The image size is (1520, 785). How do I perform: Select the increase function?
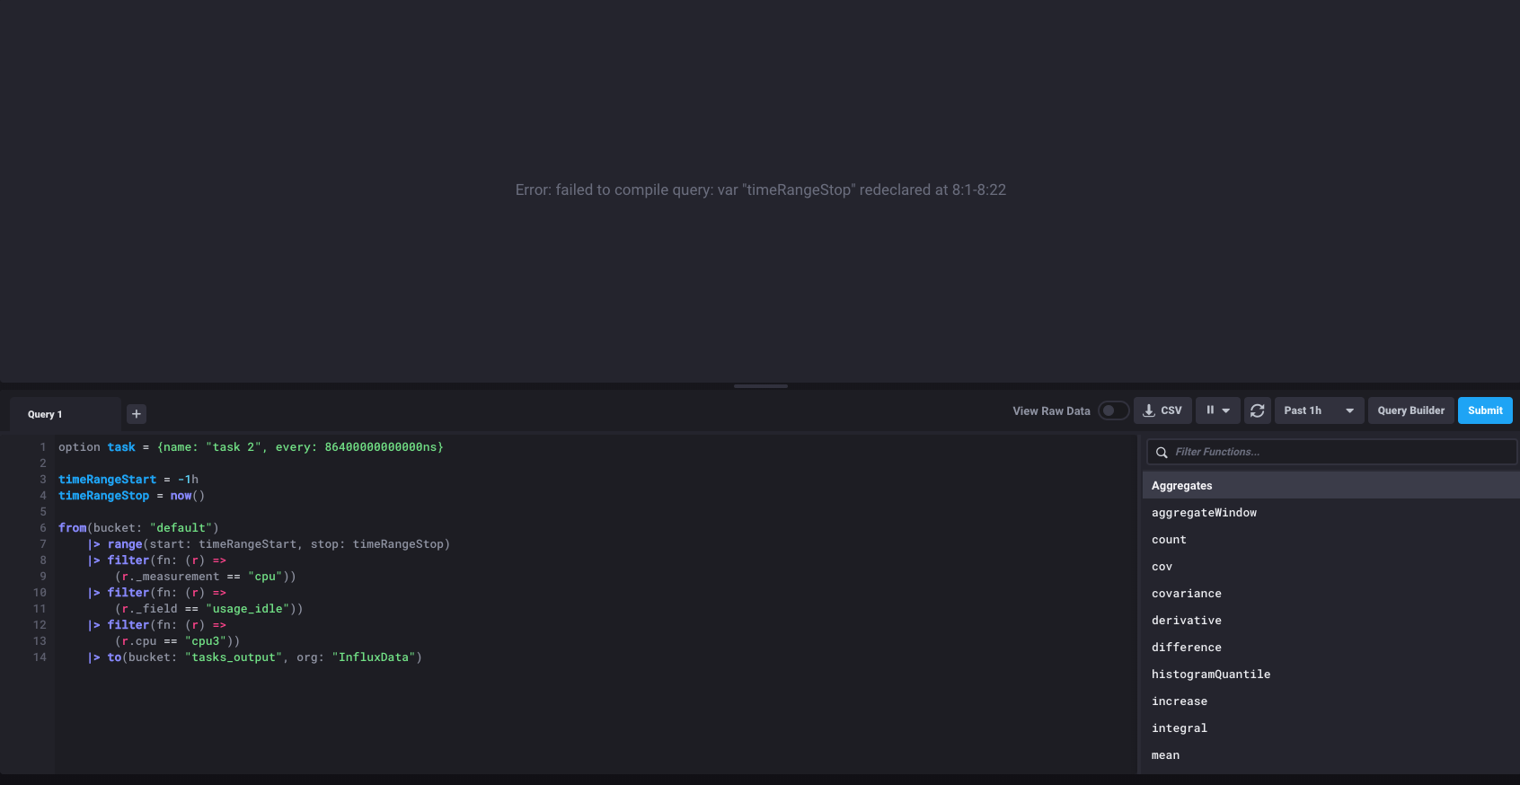pyautogui.click(x=1179, y=701)
